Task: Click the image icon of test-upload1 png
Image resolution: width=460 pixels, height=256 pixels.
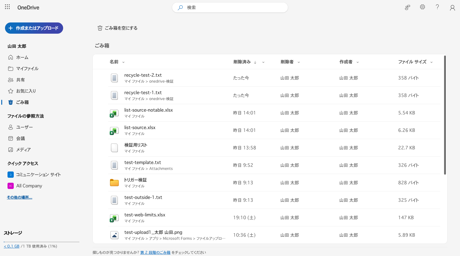Action: point(114,235)
